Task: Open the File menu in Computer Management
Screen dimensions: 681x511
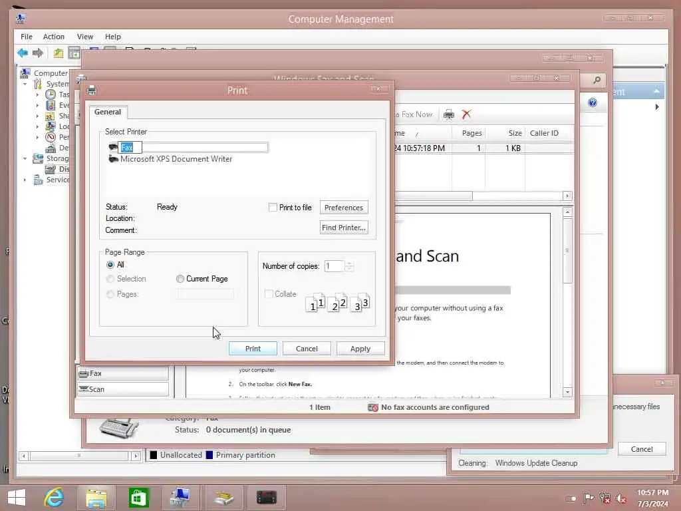Action: [x=27, y=37]
